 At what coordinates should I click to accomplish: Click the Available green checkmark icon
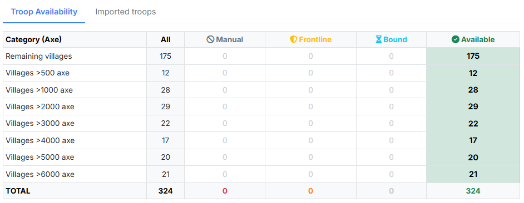pyautogui.click(x=455, y=40)
